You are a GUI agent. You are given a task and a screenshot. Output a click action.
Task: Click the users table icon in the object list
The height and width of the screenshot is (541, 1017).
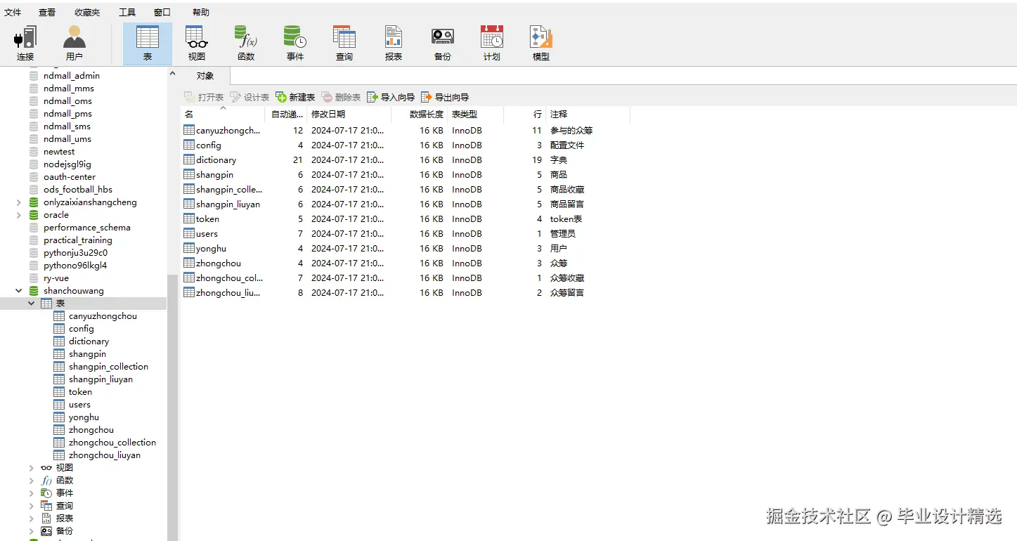[189, 233]
